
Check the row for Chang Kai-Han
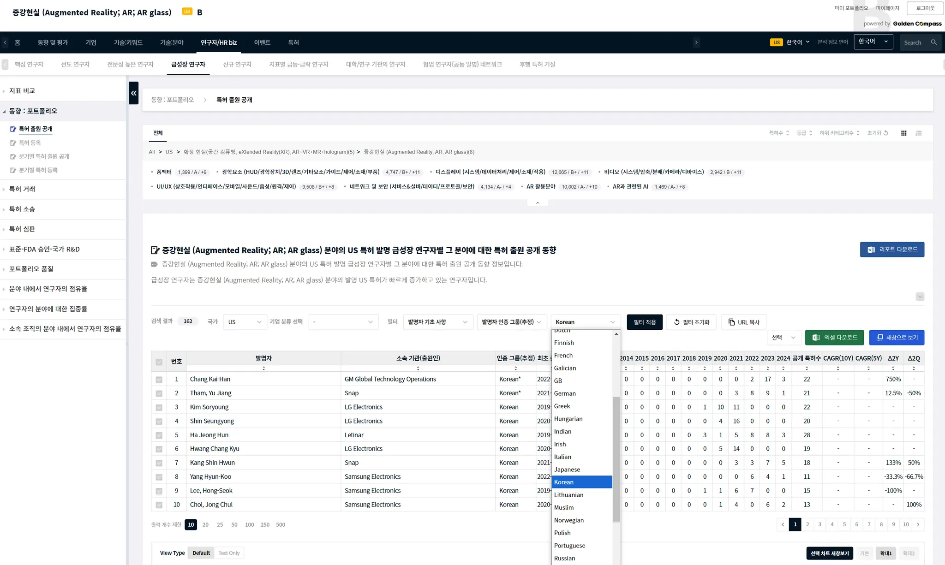[159, 380]
